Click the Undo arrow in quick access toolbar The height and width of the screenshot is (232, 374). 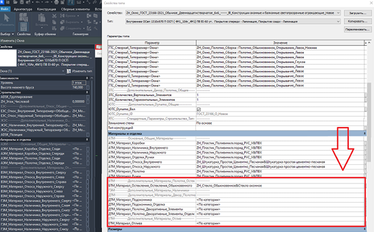[x=38, y=2]
